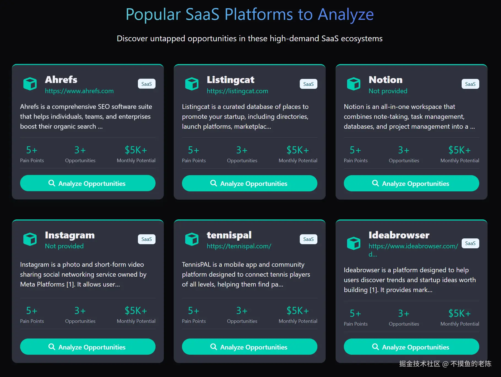Image resolution: width=501 pixels, height=377 pixels.
Task: Open the ahrefs.com website link
Action: click(79, 91)
